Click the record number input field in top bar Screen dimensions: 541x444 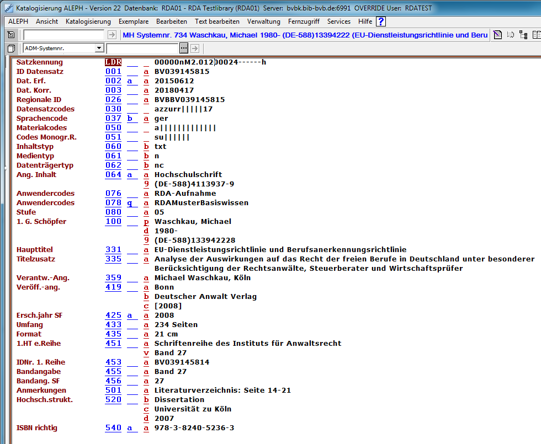pos(63,35)
